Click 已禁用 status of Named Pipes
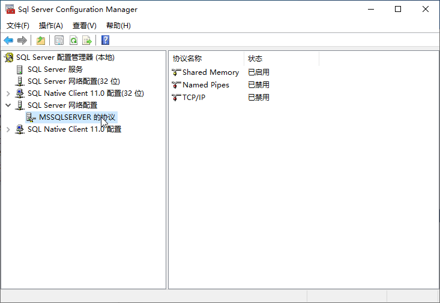Screen dimensions: 440x303 (x=259, y=85)
